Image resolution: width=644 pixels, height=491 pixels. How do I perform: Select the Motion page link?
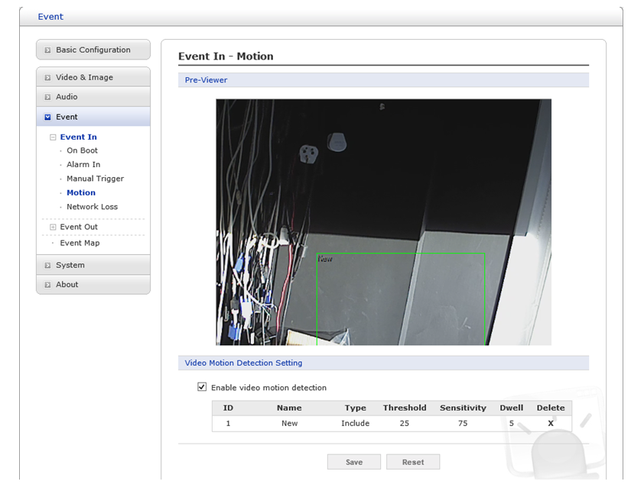tap(81, 192)
